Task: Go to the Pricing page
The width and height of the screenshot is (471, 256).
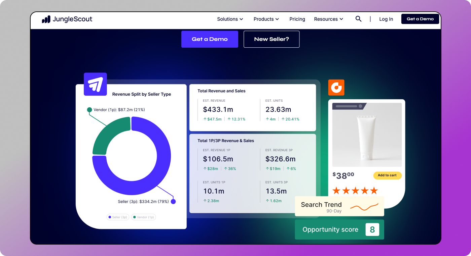Action: [297, 19]
